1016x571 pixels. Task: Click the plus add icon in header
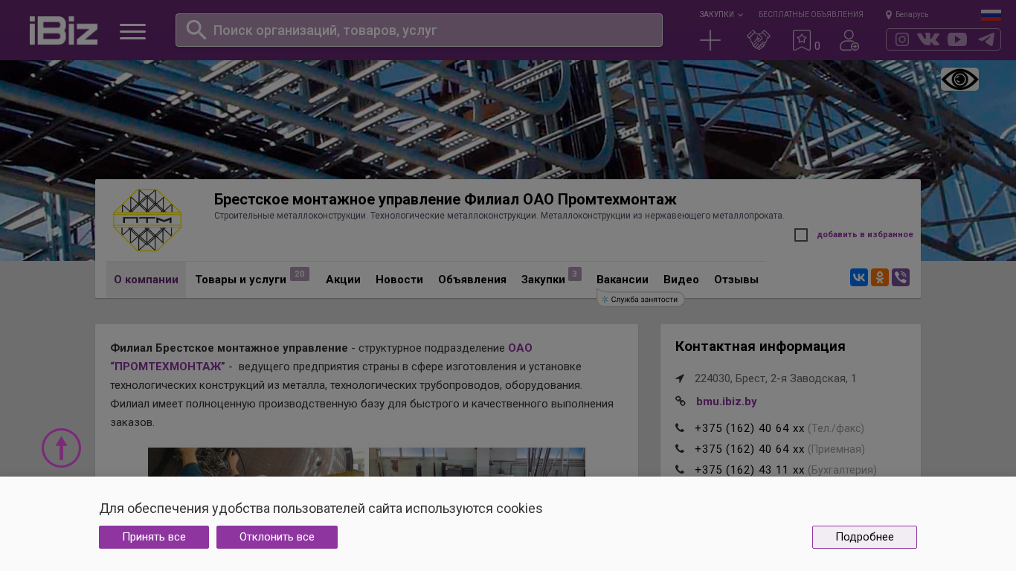(x=710, y=40)
